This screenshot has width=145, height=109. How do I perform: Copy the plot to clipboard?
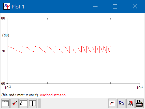(121, 103)
